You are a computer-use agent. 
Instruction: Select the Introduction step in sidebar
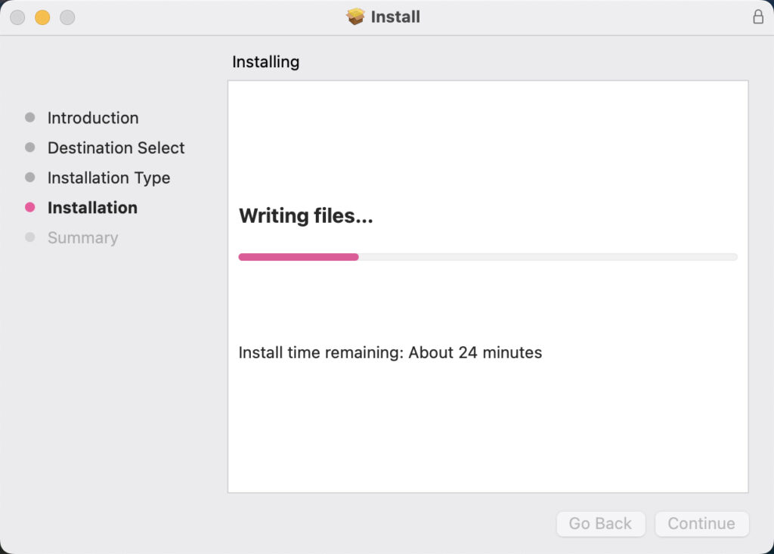coord(93,118)
